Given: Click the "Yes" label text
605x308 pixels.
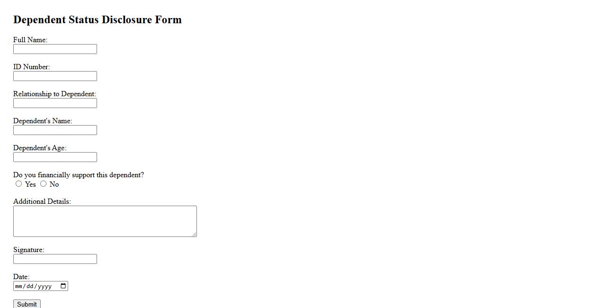Looking at the screenshot, I should click(x=30, y=184).
